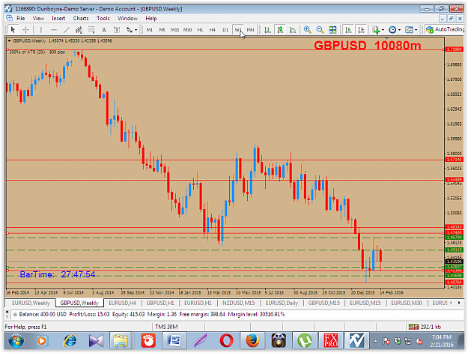
Task: Open the indicators list dropdown
Action: click(x=378, y=29)
